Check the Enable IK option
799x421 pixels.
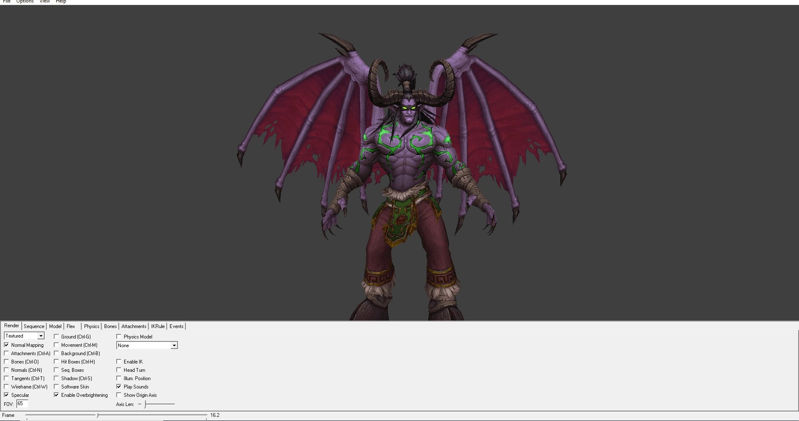click(119, 361)
